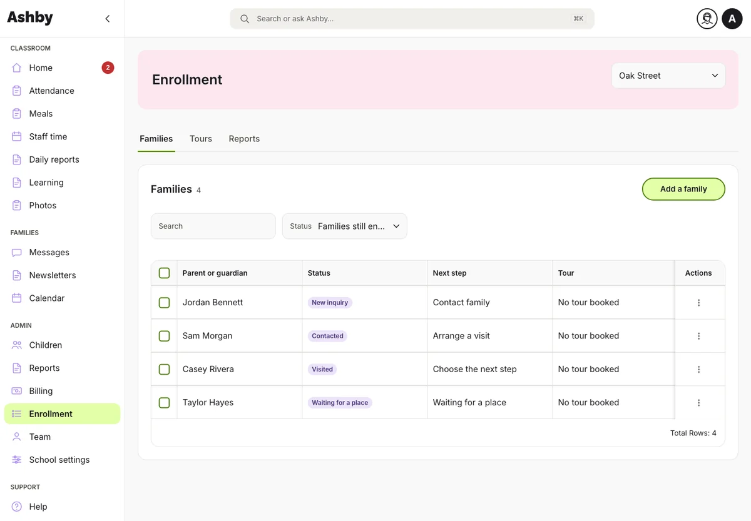Click the Meals clipboard icon

pyautogui.click(x=17, y=114)
